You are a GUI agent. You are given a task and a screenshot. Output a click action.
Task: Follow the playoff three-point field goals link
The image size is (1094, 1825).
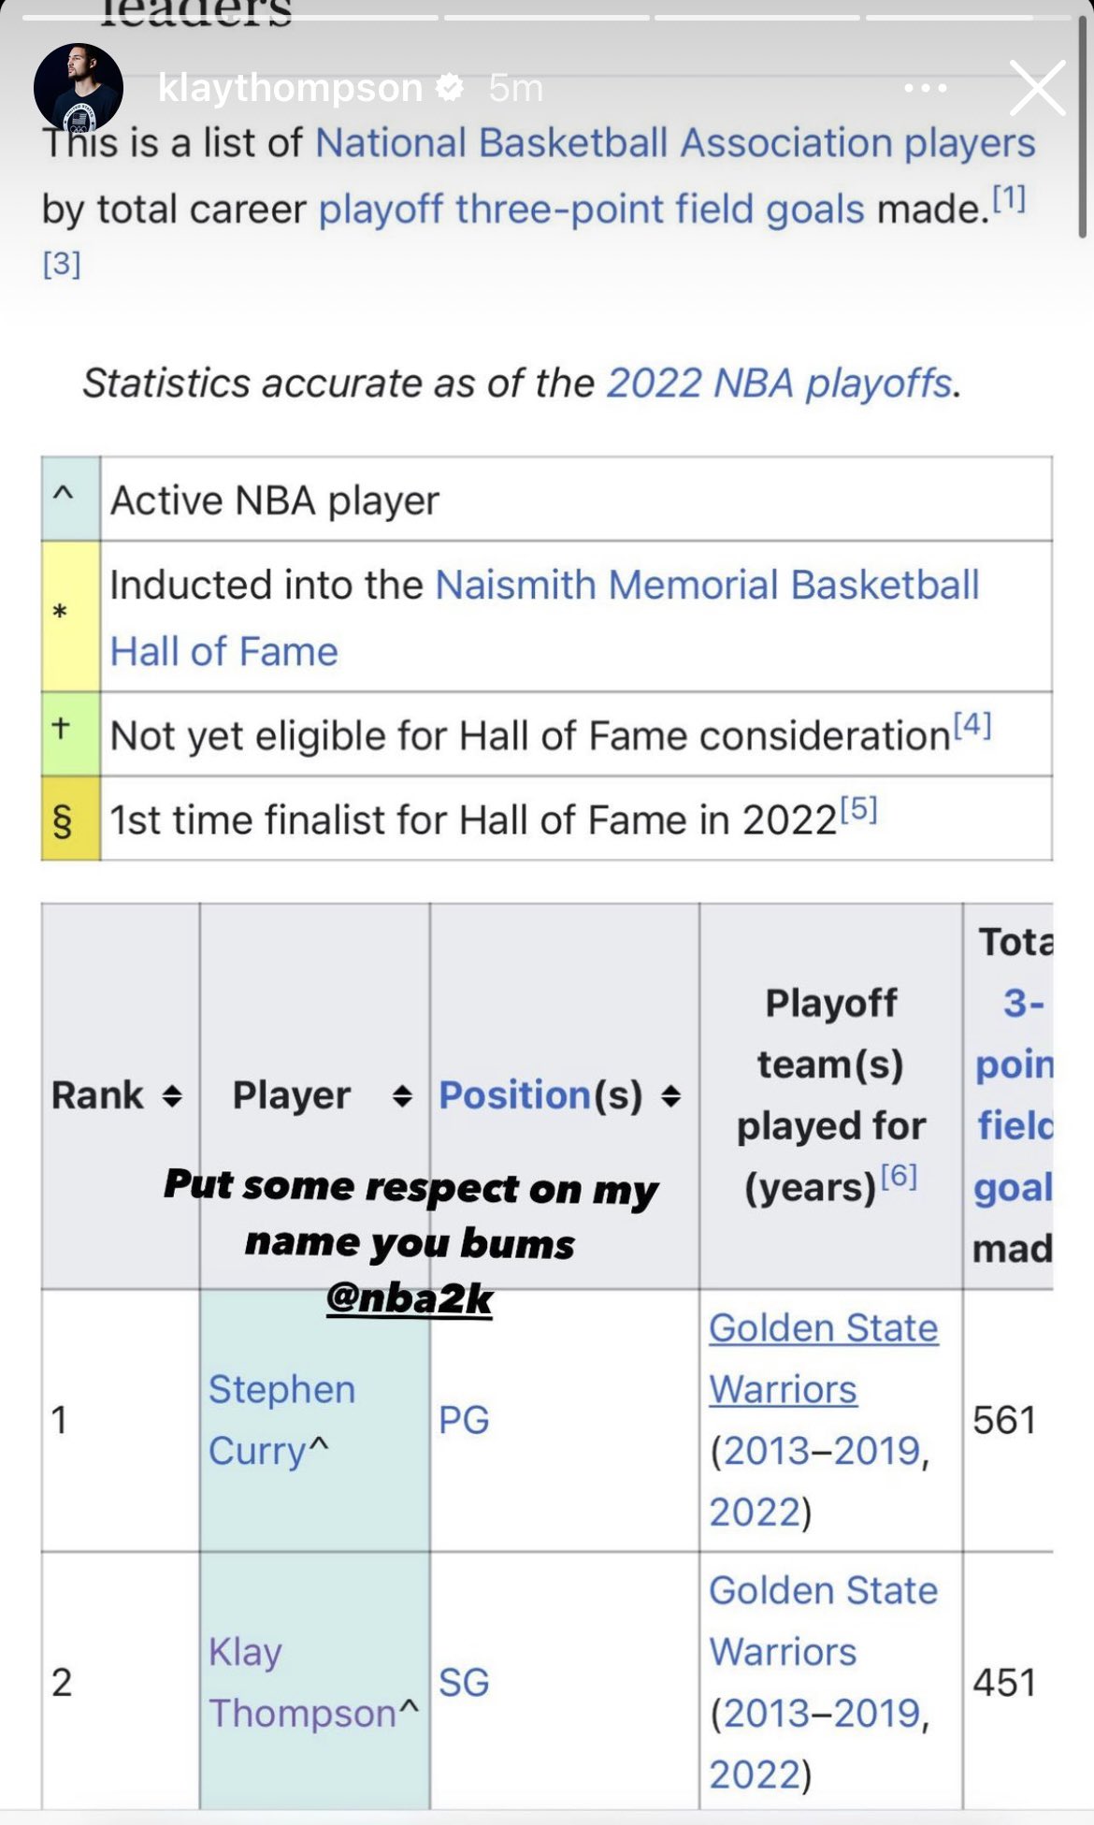pyautogui.click(x=591, y=209)
